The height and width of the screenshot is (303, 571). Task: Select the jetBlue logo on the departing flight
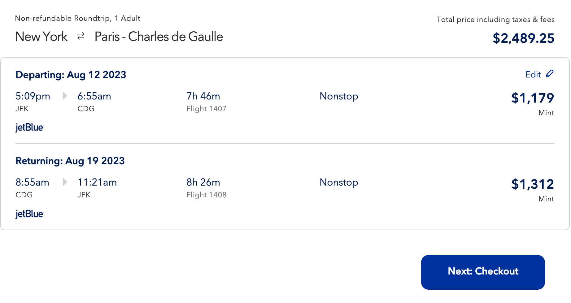pos(29,127)
